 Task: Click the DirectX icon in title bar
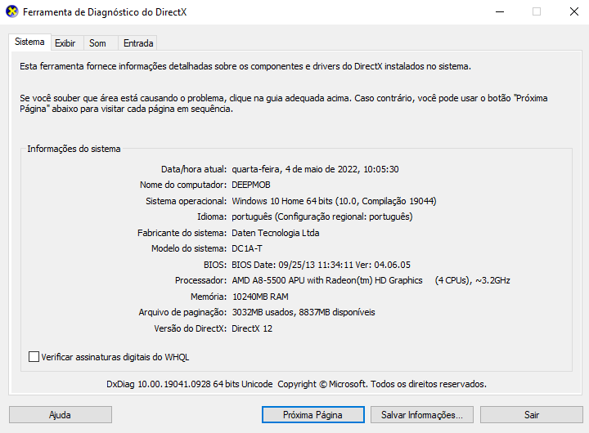(12, 11)
